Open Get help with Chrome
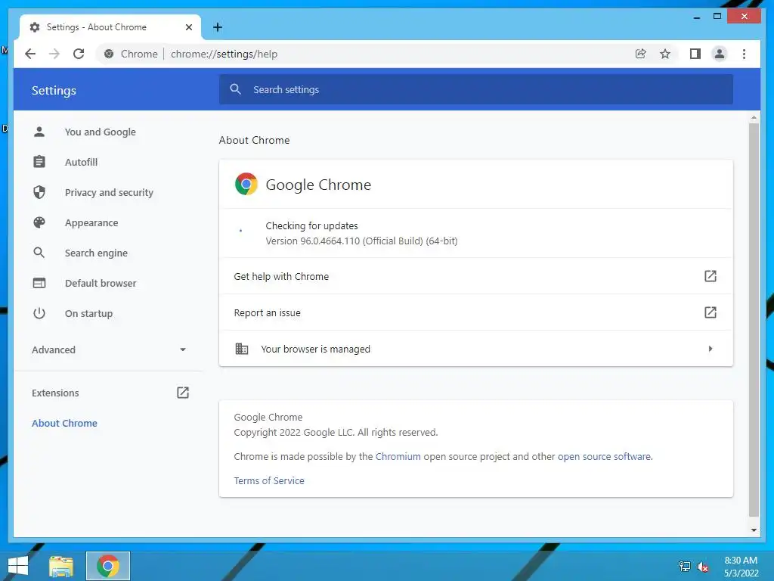This screenshot has height=581, width=774. point(476,276)
